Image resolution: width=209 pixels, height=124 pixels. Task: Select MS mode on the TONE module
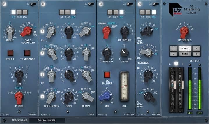73,12
